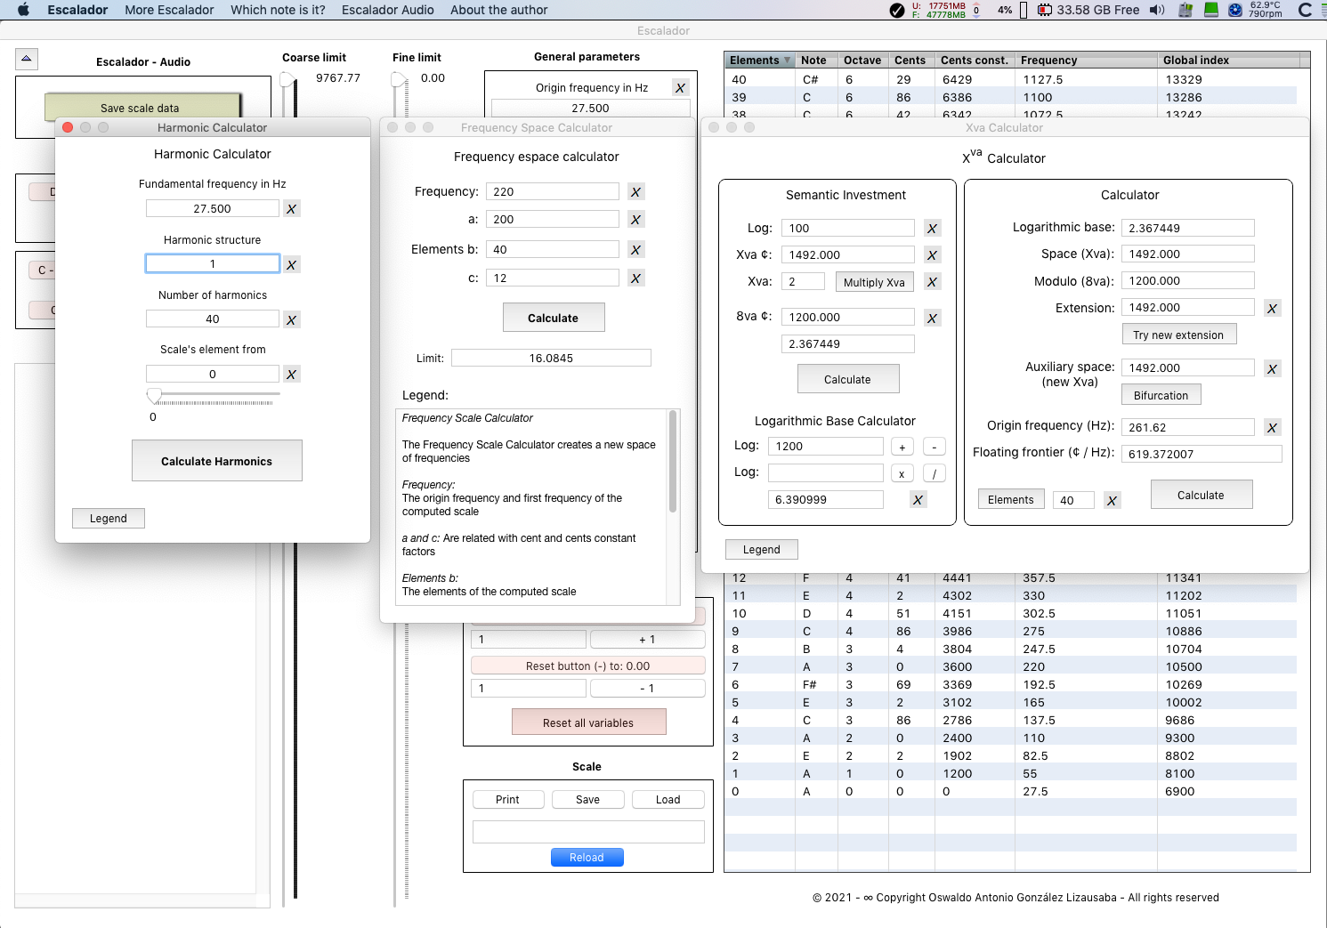This screenshot has height=928, width=1327.
Task: Click X next to Harmonic structure field
Action: [x=291, y=265]
